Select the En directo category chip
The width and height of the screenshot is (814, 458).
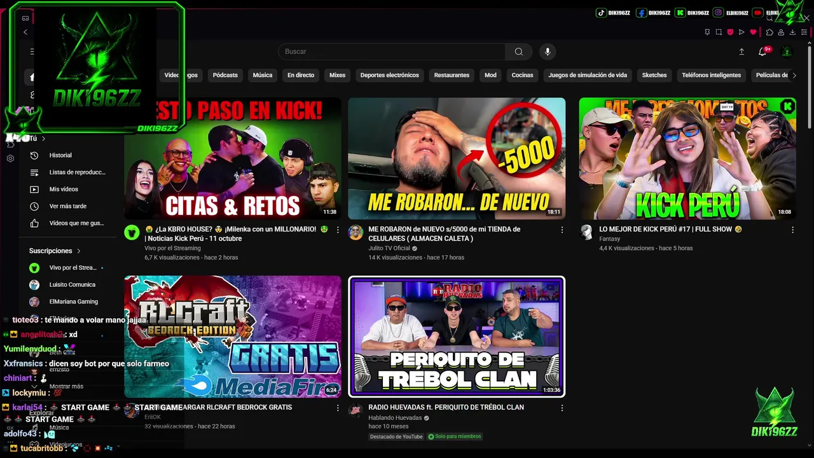(301, 75)
